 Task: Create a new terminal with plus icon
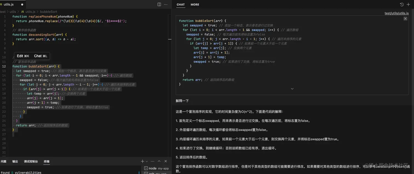[142, 161]
